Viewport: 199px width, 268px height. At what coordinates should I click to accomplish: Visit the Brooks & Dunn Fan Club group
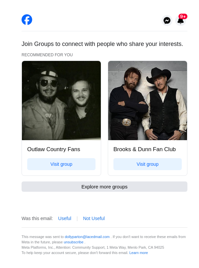tap(148, 164)
